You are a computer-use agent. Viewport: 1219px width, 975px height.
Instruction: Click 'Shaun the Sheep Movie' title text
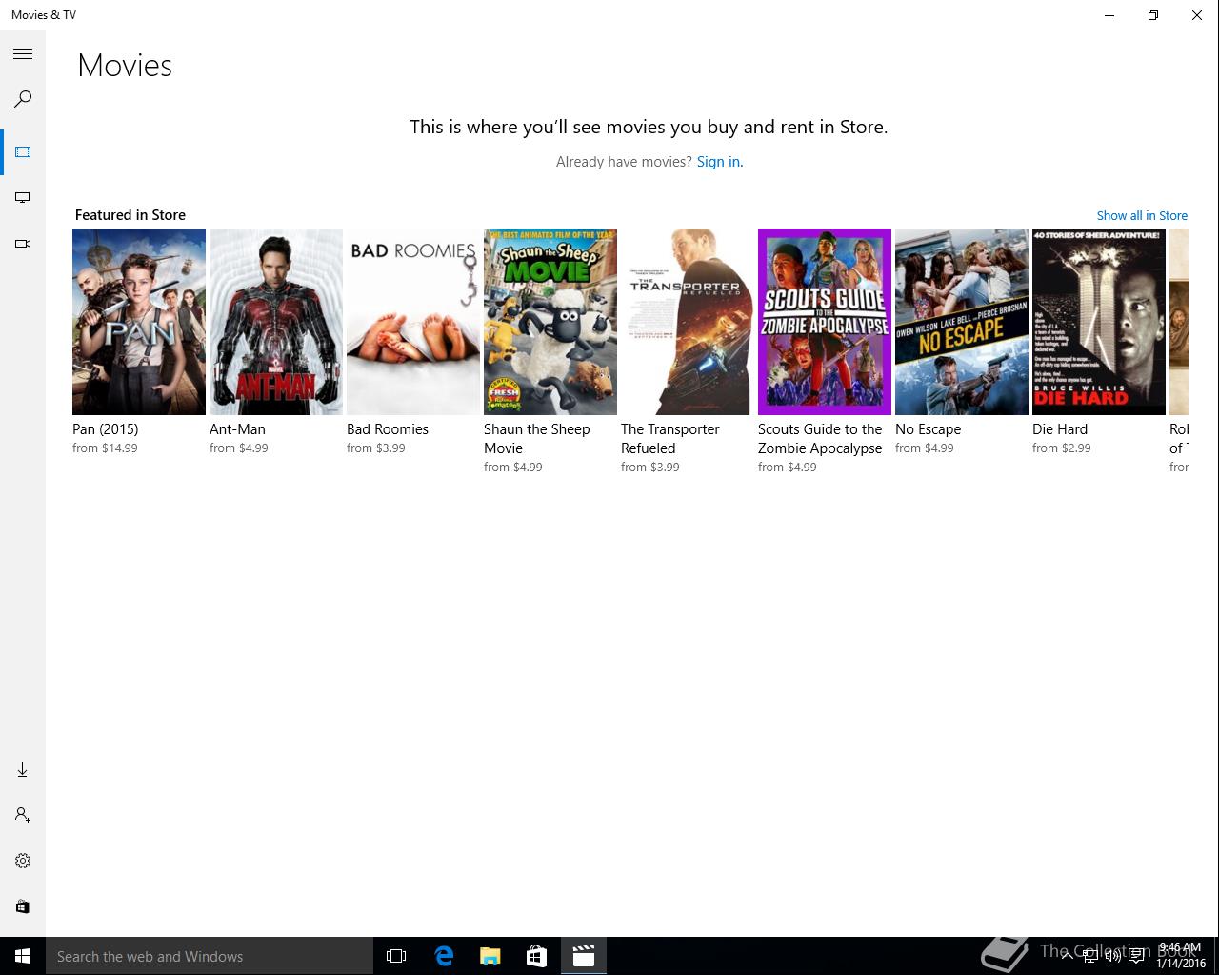[x=537, y=439]
